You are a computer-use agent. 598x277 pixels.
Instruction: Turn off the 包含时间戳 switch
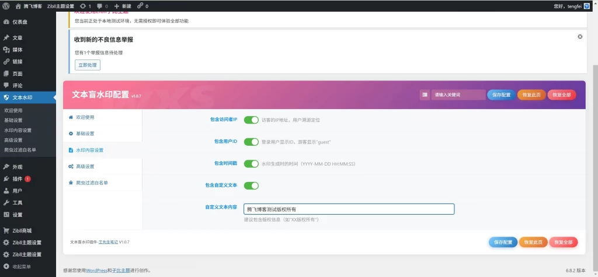pos(251,164)
